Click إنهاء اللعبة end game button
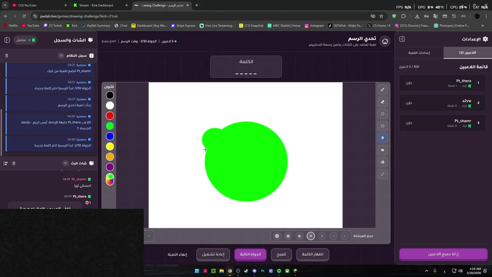 coord(178,254)
